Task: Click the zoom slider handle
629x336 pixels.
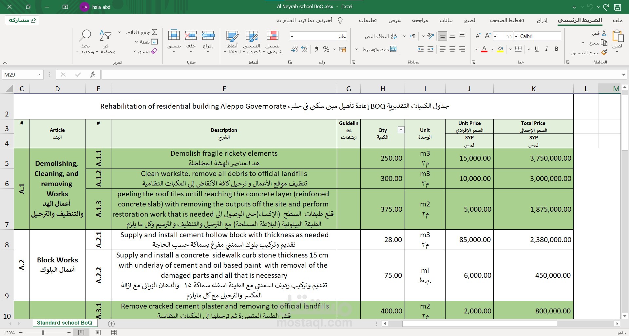Action: coord(43,332)
